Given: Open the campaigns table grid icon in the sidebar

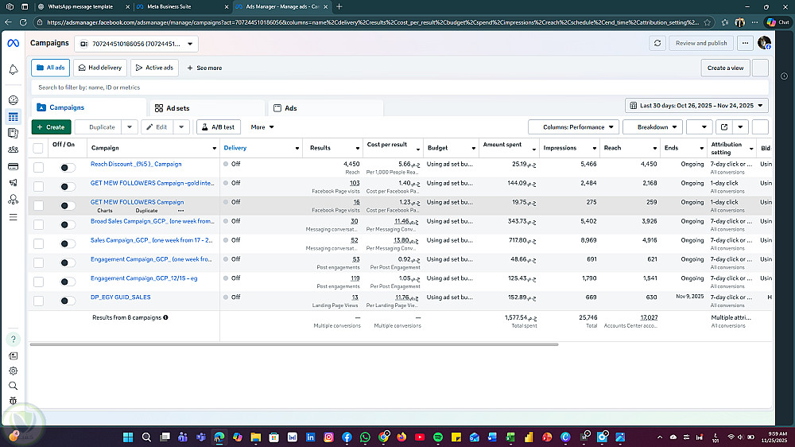Looking at the screenshot, I should [14, 117].
